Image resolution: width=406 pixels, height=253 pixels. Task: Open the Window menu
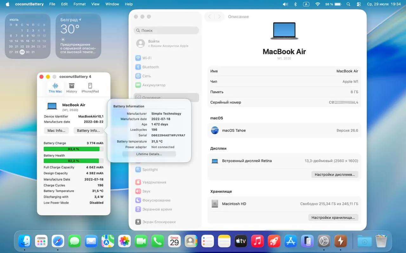112,4
